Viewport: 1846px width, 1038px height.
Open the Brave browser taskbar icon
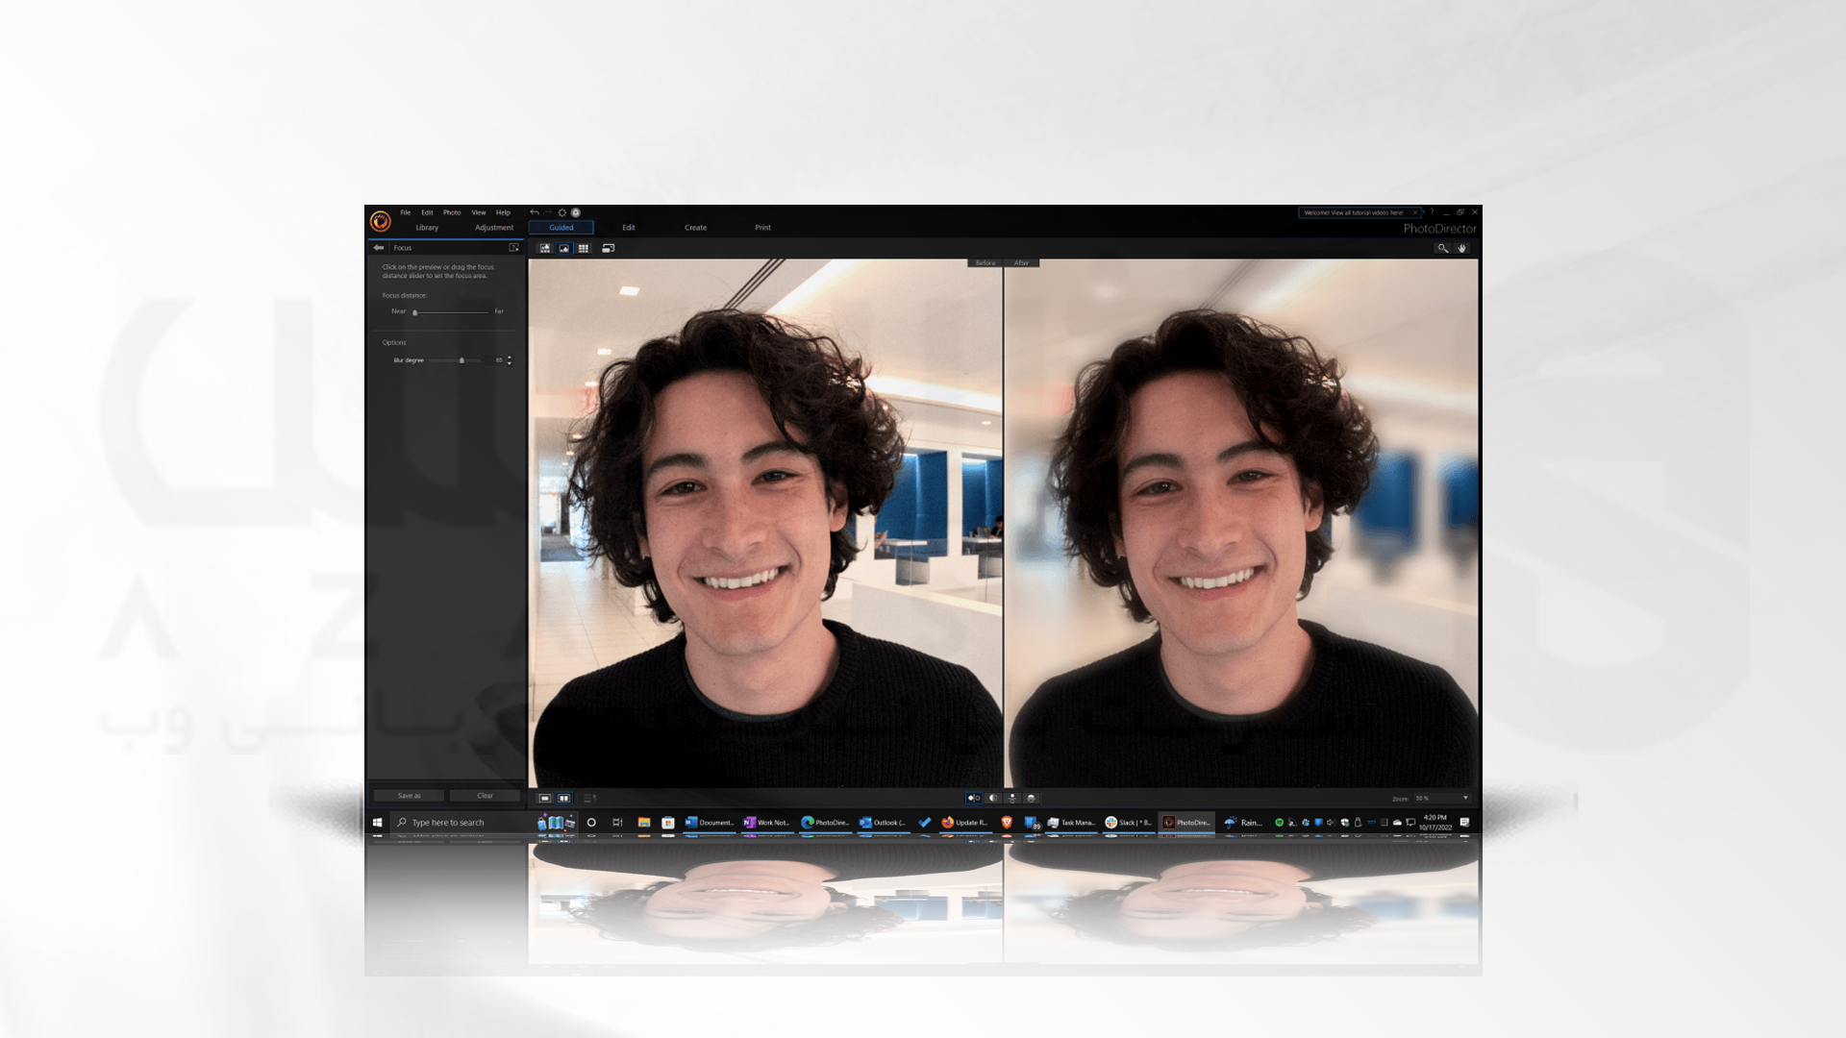click(1007, 823)
